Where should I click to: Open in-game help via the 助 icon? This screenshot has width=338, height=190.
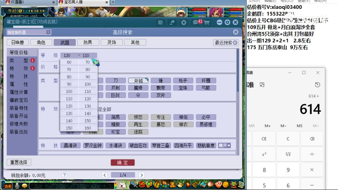tap(160, 22)
